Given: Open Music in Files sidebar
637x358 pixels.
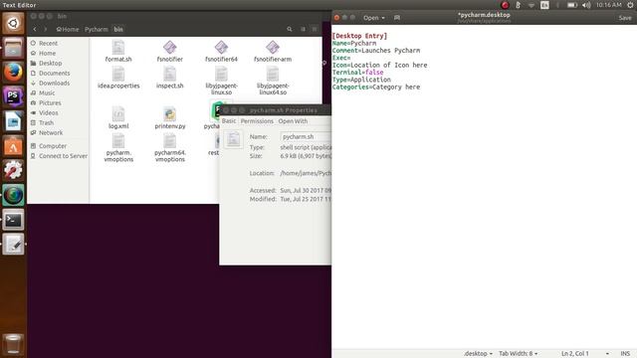Looking at the screenshot, I should tap(47, 92).
